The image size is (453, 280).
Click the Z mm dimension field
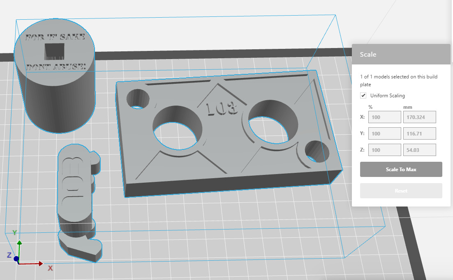(419, 150)
